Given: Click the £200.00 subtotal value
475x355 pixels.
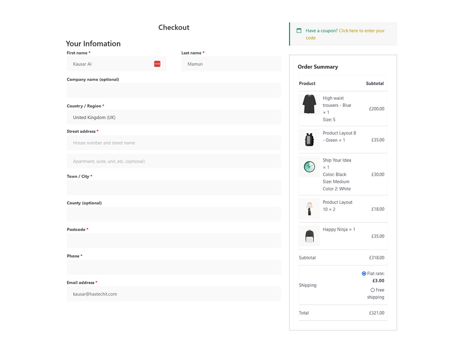Looking at the screenshot, I should point(376,109).
